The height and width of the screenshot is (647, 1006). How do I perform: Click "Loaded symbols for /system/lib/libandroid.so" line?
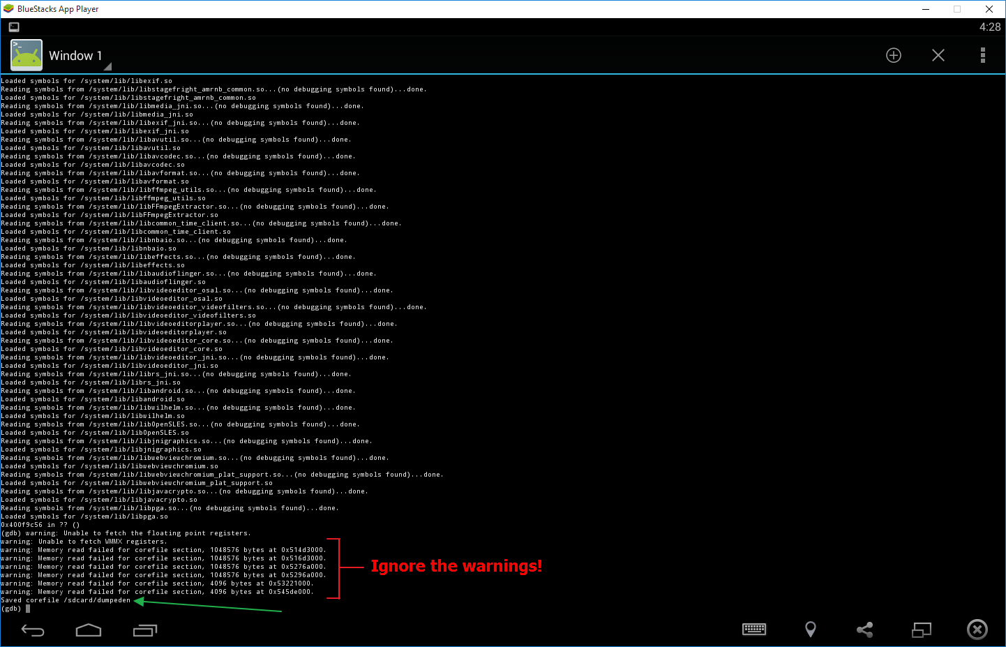pyautogui.click(x=93, y=399)
